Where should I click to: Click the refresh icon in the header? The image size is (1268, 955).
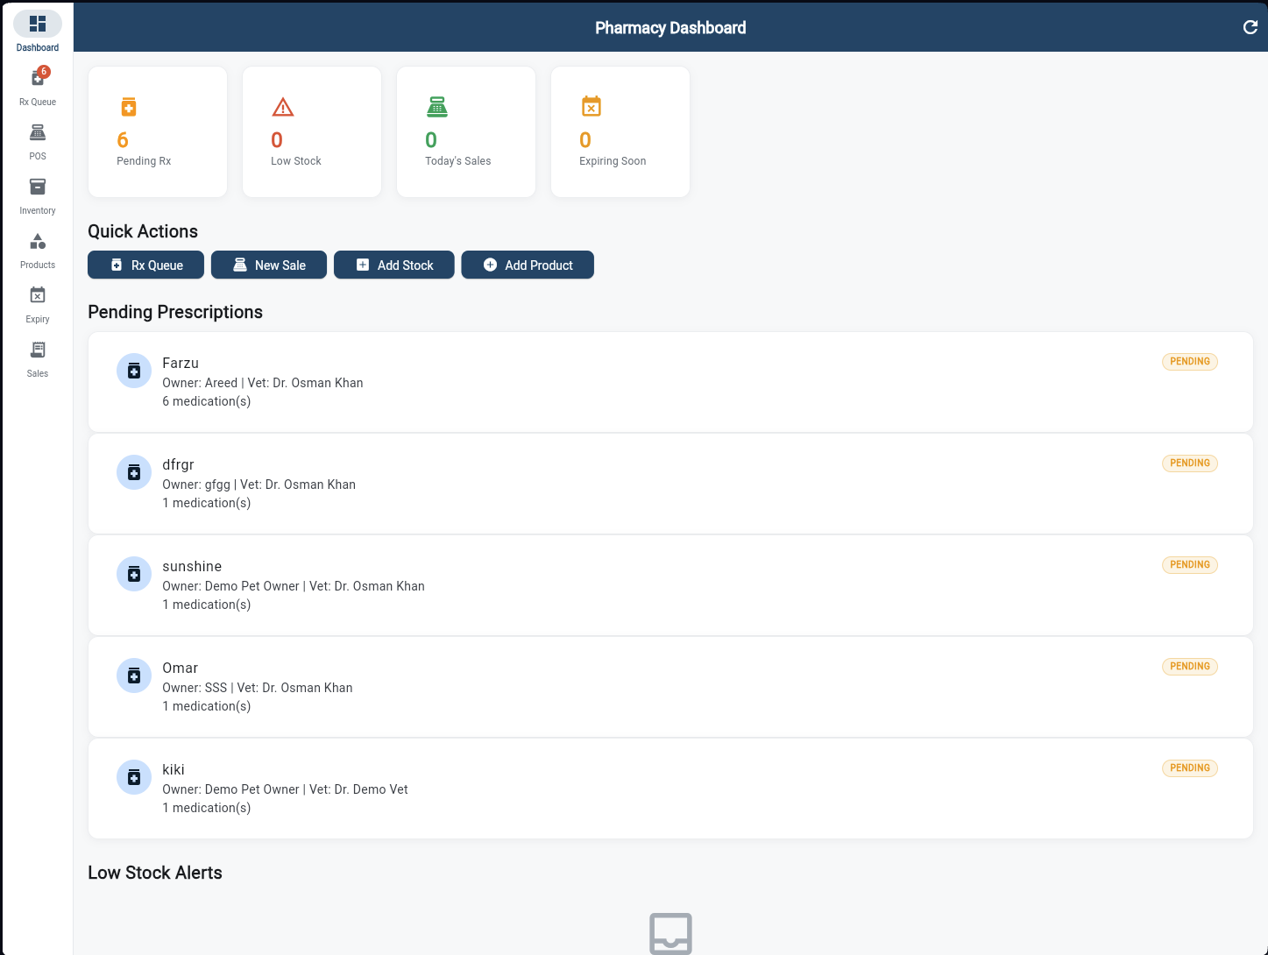click(x=1250, y=27)
